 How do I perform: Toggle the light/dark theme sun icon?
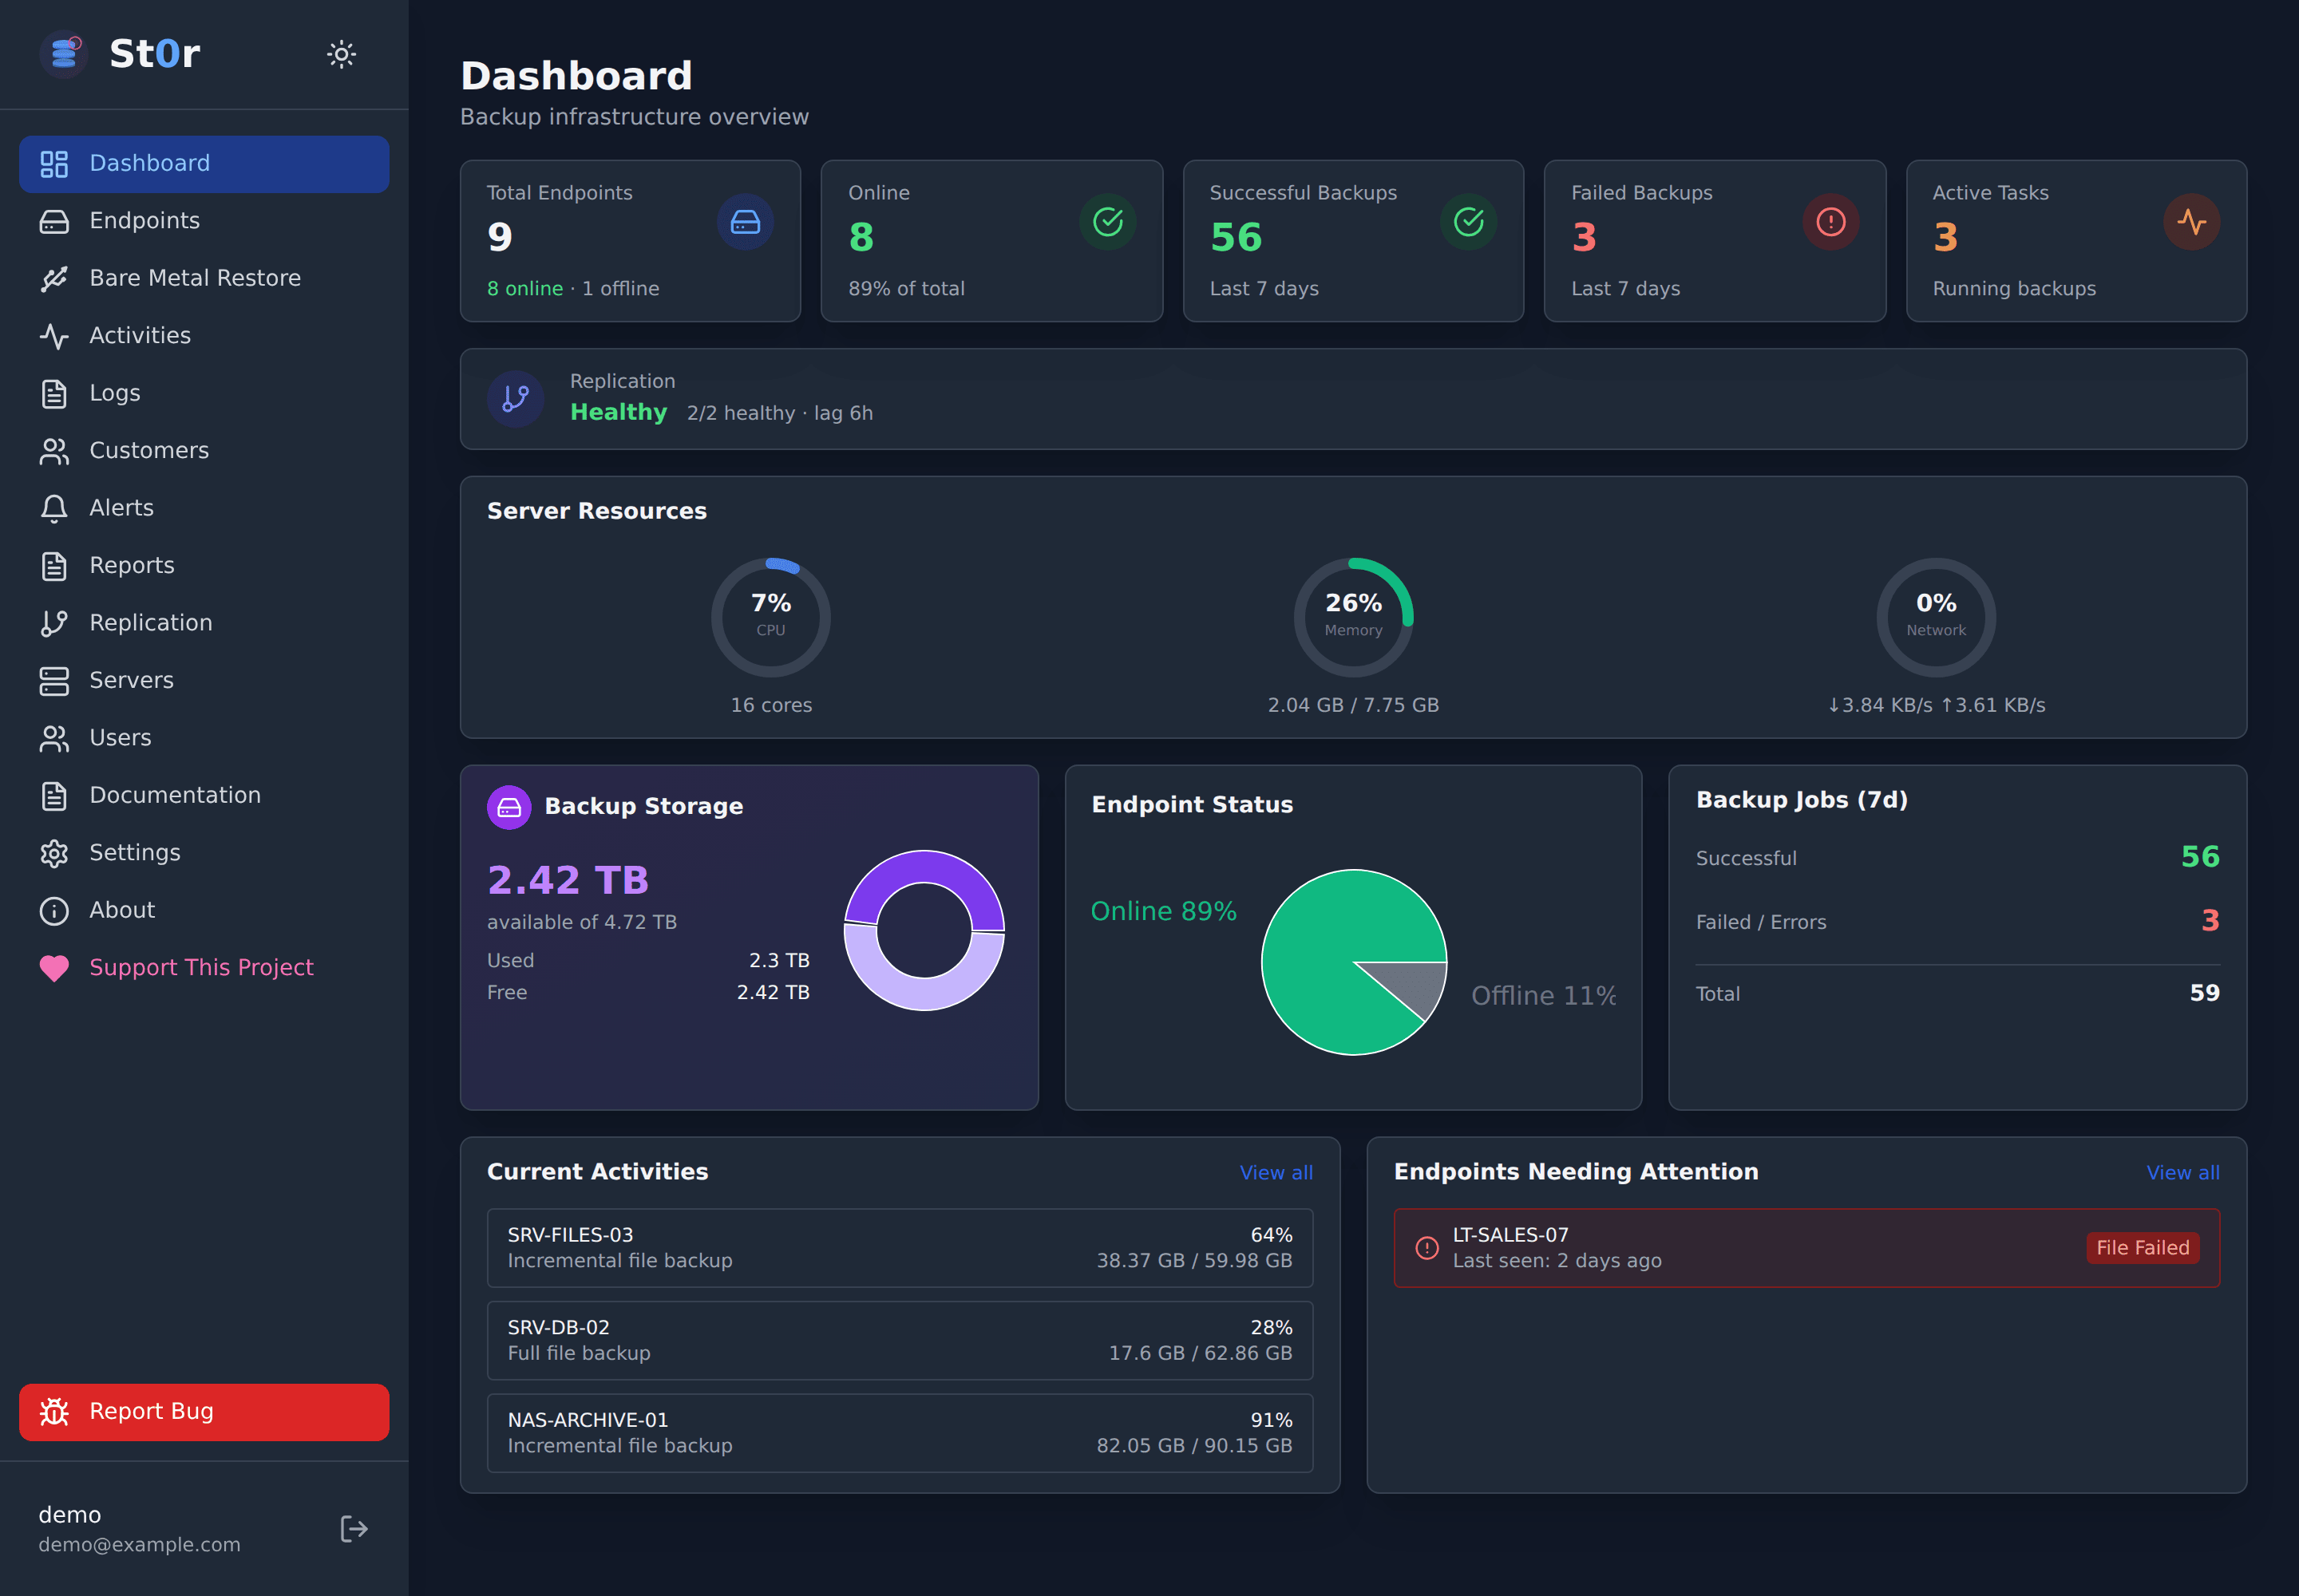click(341, 54)
